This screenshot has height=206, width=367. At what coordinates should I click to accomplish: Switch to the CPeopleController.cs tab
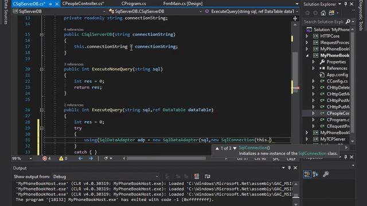pos(83,4)
